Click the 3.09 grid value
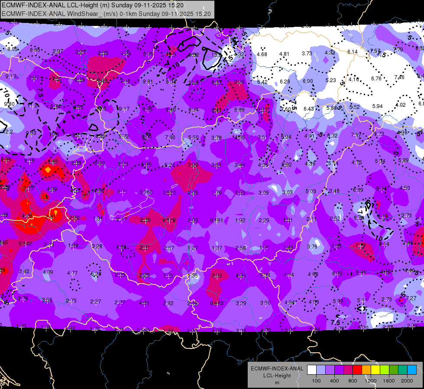Image resolution: width=424 pixels, height=389 pixels. [x=264, y=193]
